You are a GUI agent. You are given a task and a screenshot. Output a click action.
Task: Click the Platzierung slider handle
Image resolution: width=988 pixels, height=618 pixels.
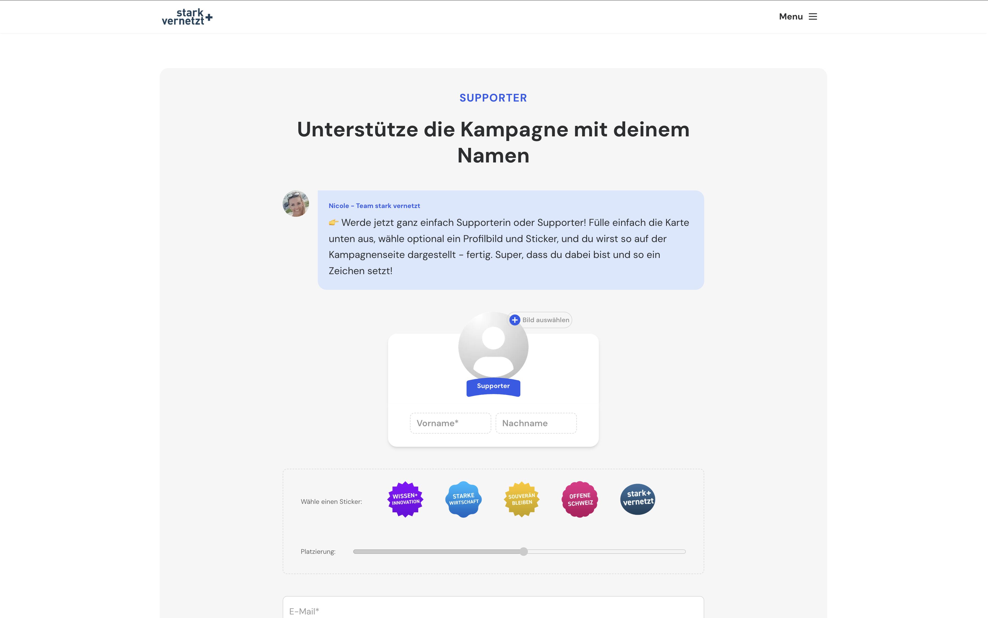tap(524, 551)
